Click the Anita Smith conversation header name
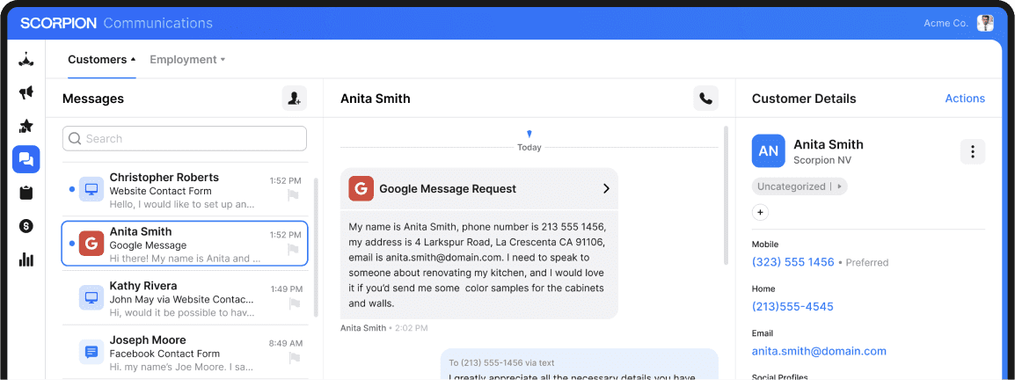Image resolution: width=1015 pixels, height=380 pixels. coord(376,99)
